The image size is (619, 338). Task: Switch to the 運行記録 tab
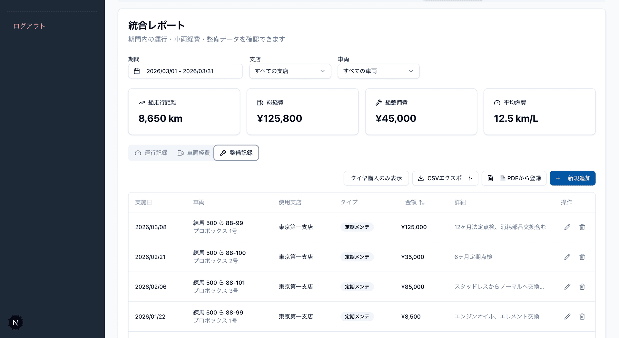[151, 153]
